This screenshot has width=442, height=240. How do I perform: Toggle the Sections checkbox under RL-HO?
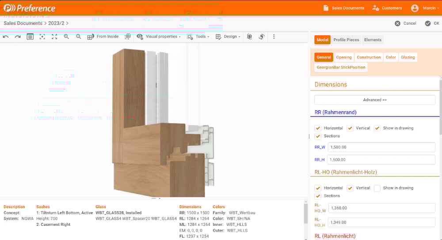pos(318,196)
